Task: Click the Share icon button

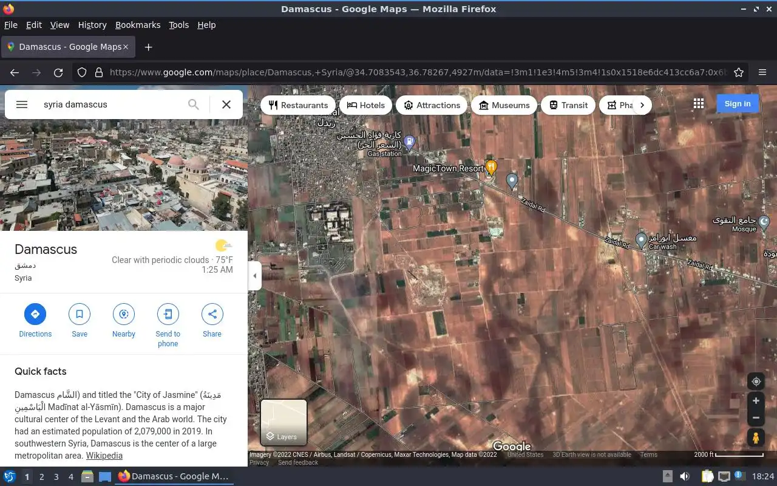Action: pos(212,314)
